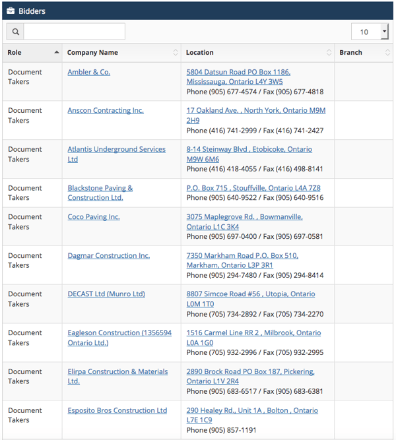The image size is (396, 440).
Task: Open the Coco Paving Inc. link
Action: coord(93,217)
